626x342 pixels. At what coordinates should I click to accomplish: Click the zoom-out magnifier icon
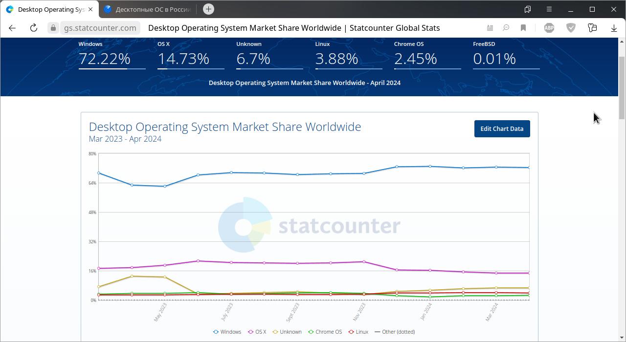506,28
